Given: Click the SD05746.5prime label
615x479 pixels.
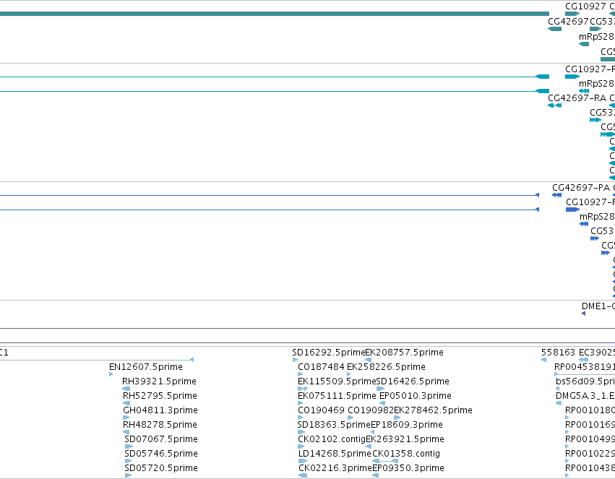Looking at the screenshot, I should (161, 454).
